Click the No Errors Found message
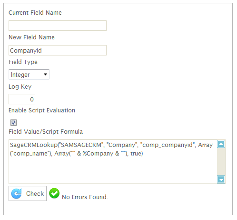 coord(85,197)
